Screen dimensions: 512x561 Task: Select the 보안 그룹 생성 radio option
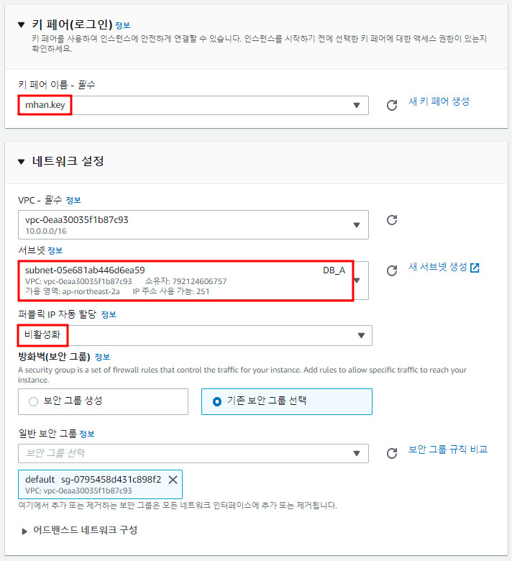pyautogui.click(x=103, y=402)
